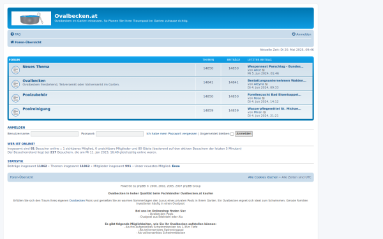The width and height of the screenshot is (383, 239).
Task: Open the Anmelden link in top bar
Action: click(x=304, y=34)
